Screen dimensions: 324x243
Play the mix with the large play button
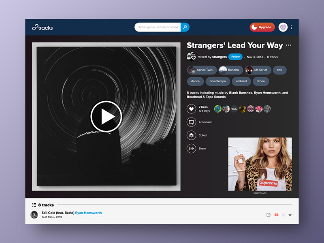pos(106,116)
